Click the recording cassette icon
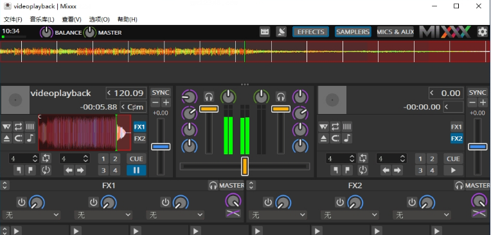This screenshot has width=491, height=235. [x=265, y=32]
